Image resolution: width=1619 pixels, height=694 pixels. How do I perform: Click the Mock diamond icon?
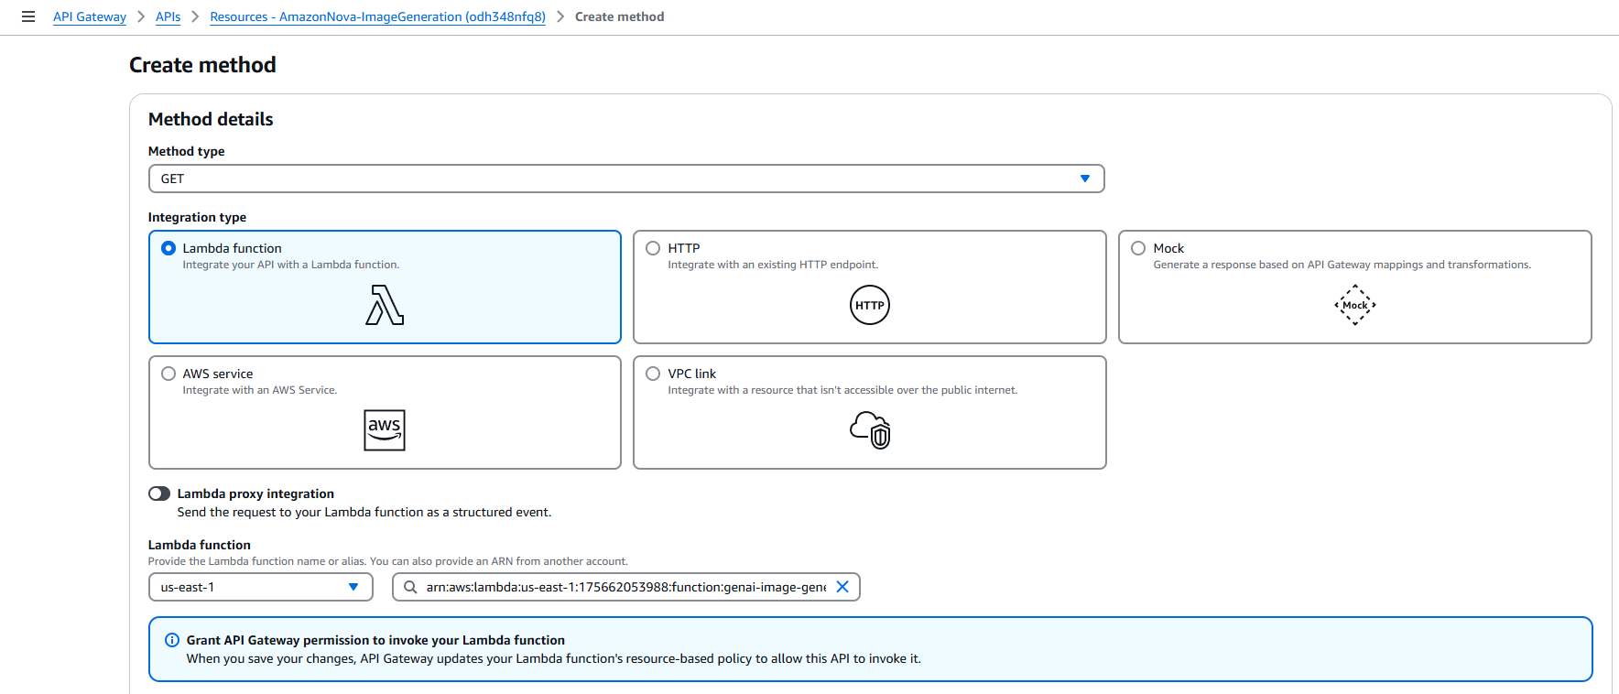1355,305
